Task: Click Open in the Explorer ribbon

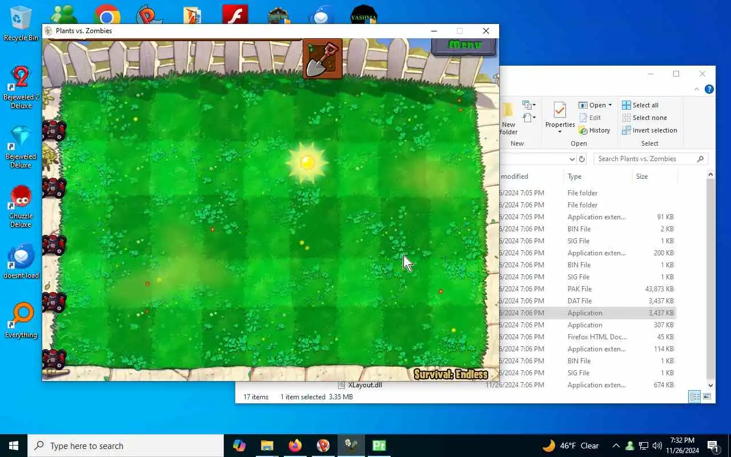Action: (592, 105)
